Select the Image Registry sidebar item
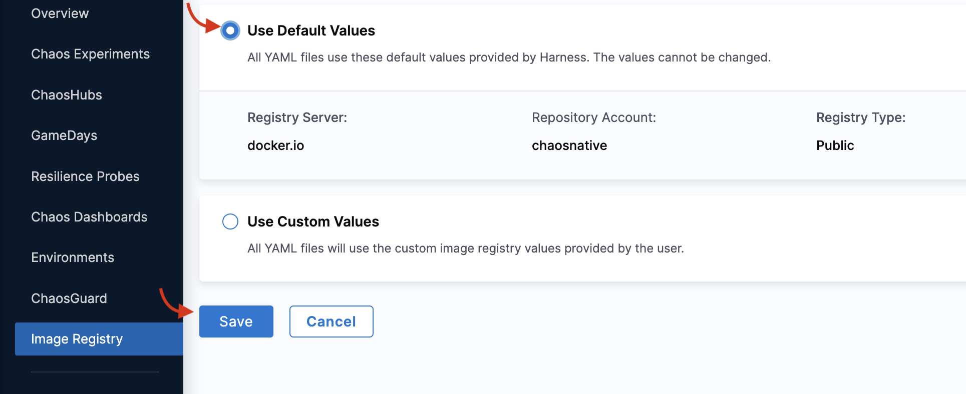This screenshot has width=966, height=394. click(x=77, y=339)
